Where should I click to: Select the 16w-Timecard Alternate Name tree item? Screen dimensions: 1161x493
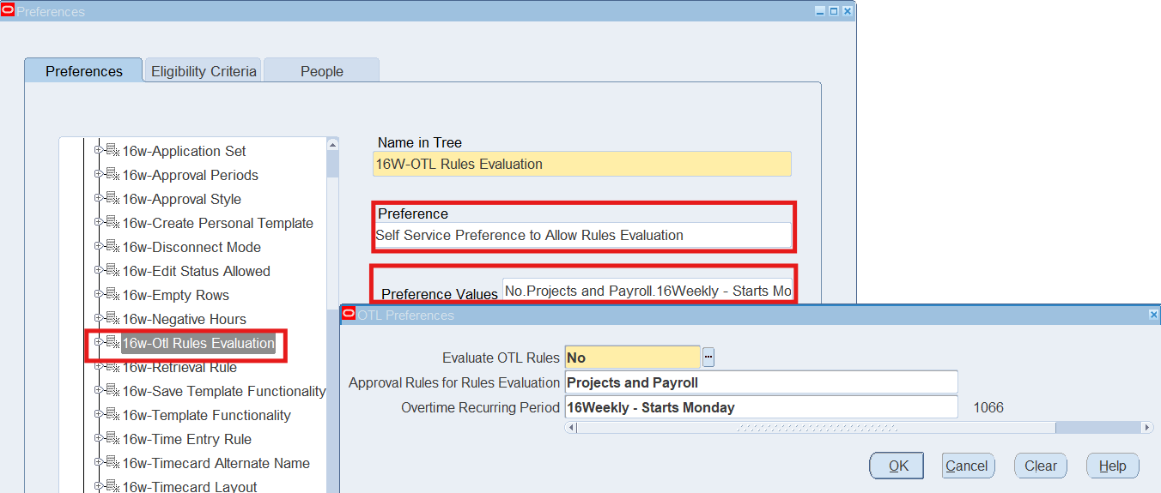pos(216,463)
